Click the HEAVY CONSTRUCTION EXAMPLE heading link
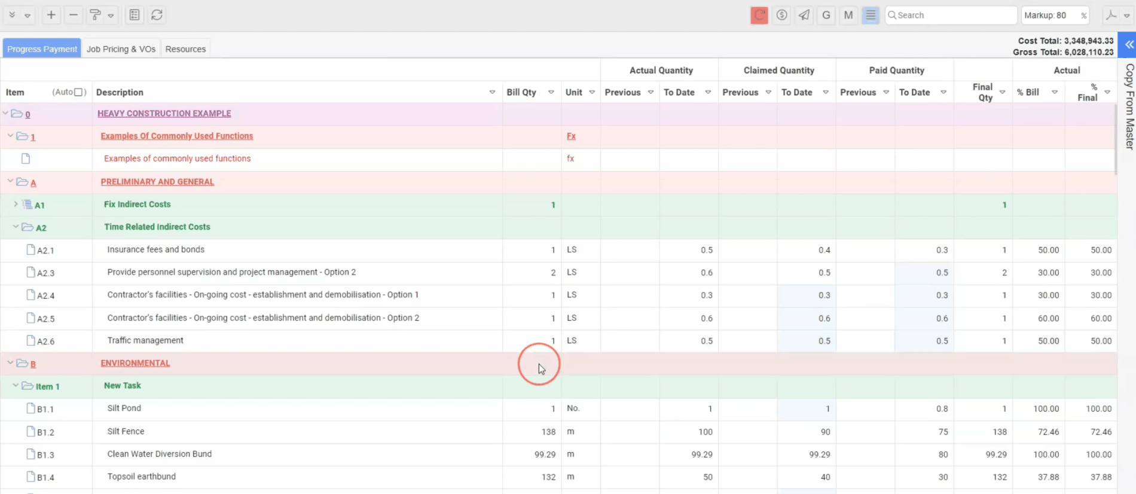This screenshot has width=1136, height=494. (164, 113)
